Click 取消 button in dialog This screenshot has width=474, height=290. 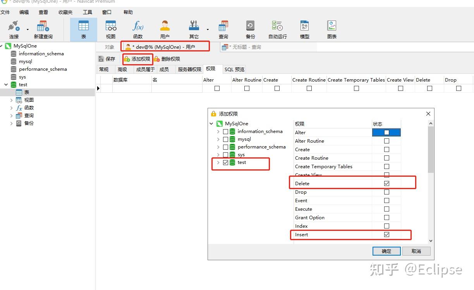pos(416,251)
